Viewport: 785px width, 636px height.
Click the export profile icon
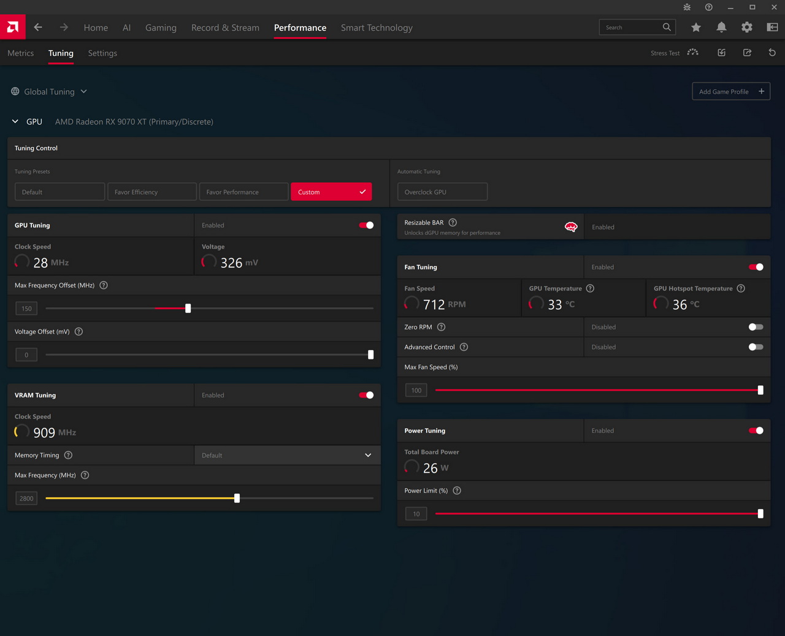coord(747,53)
